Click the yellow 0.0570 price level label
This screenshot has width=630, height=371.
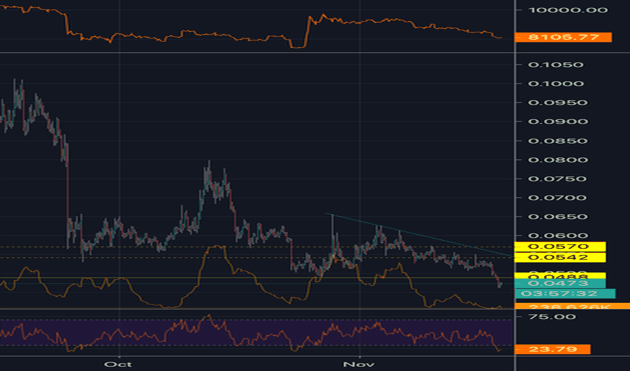[560, 247]
